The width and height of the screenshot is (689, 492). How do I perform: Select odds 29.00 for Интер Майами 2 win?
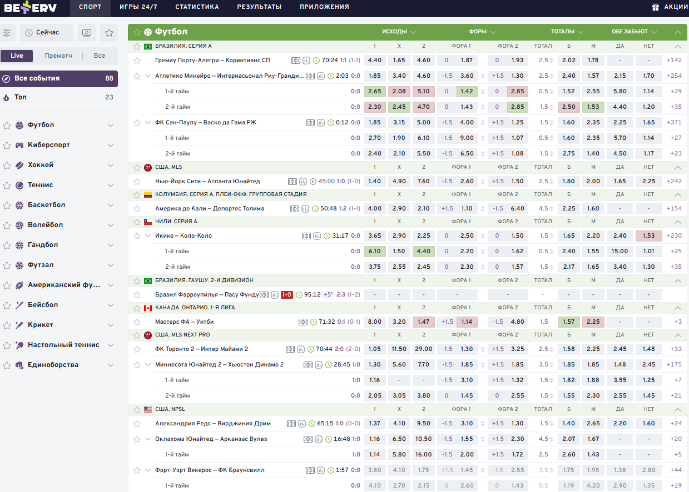tap(424, 349)
